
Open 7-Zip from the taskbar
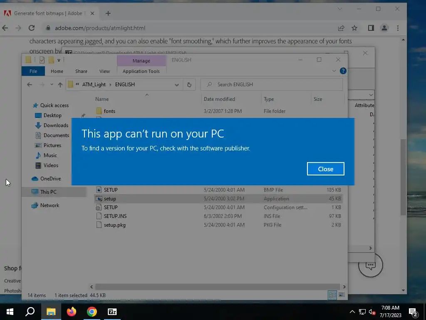coord(112,312)
